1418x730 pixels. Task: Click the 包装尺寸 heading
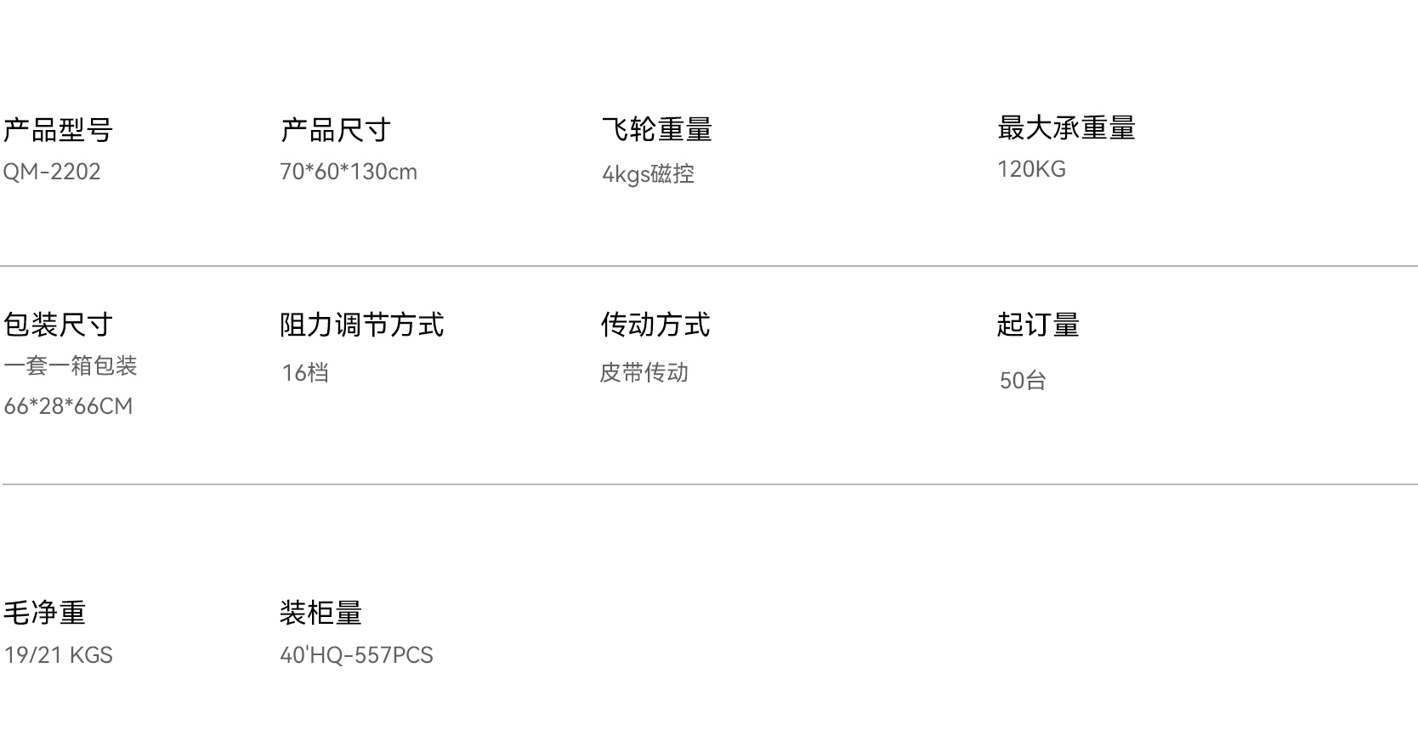coord(58,325)
